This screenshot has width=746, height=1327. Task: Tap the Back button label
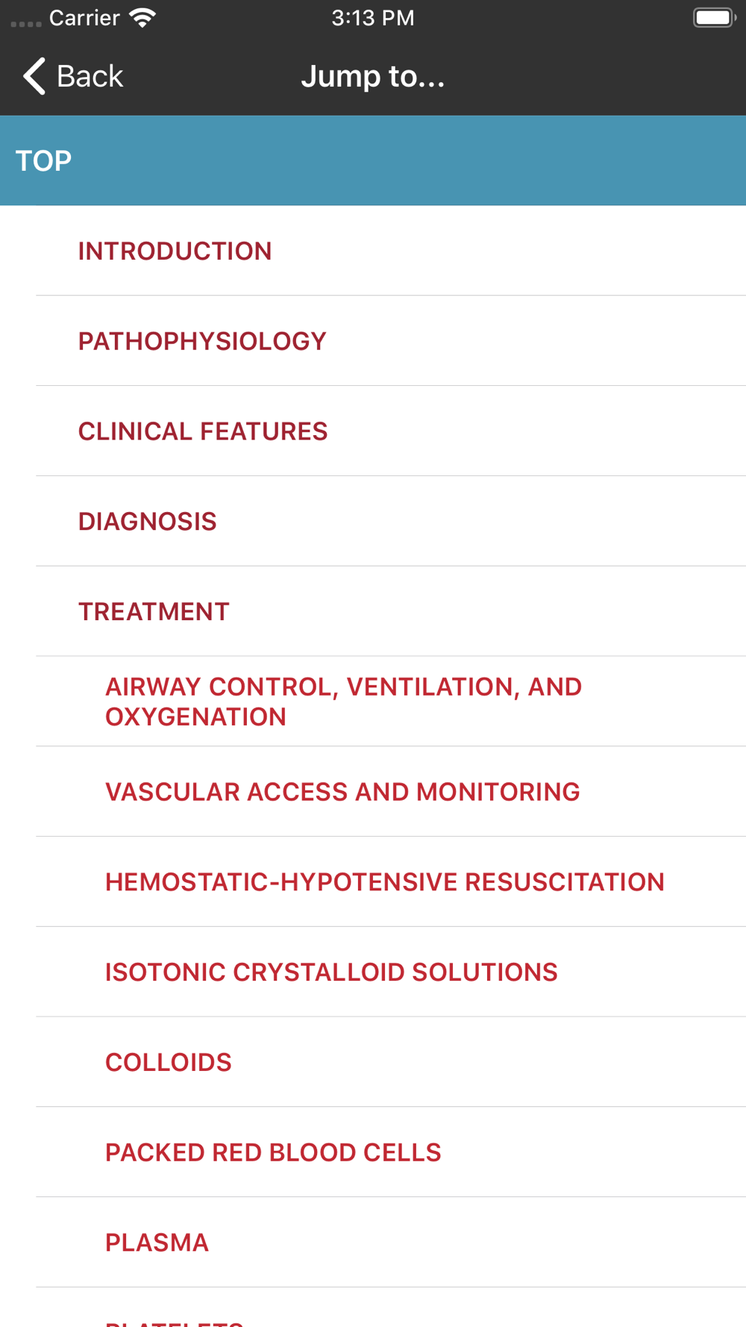pos(90,76)
